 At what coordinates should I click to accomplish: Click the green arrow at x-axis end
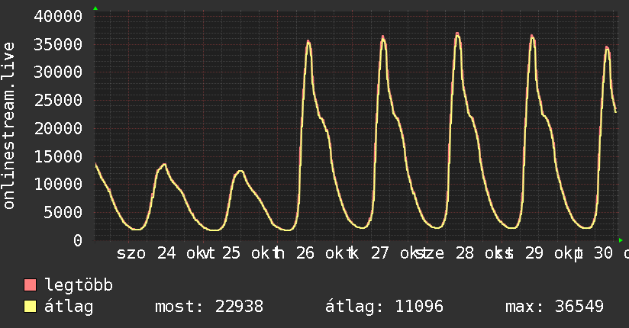(x=621, y=240)
